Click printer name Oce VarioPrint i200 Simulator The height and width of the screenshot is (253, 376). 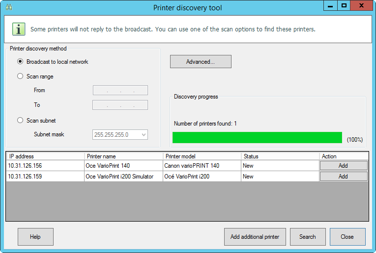click(123, 177)
